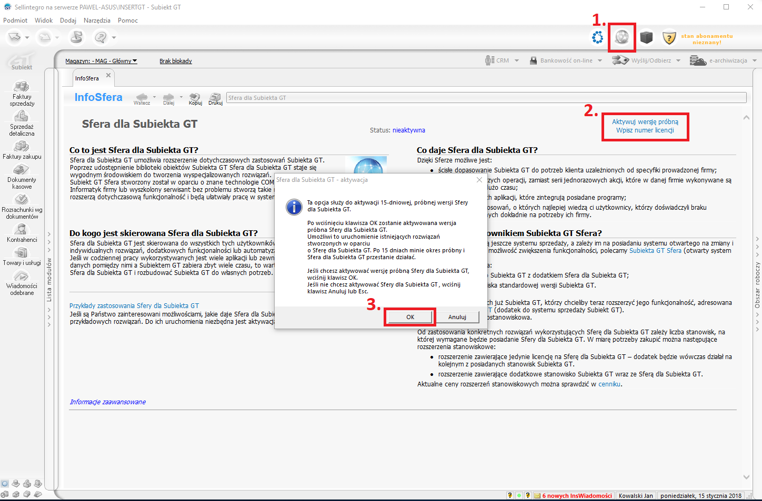Open the Dalej history dropdown arrow
This screenshot has width=762, height=501.
(x=181, y=97)
